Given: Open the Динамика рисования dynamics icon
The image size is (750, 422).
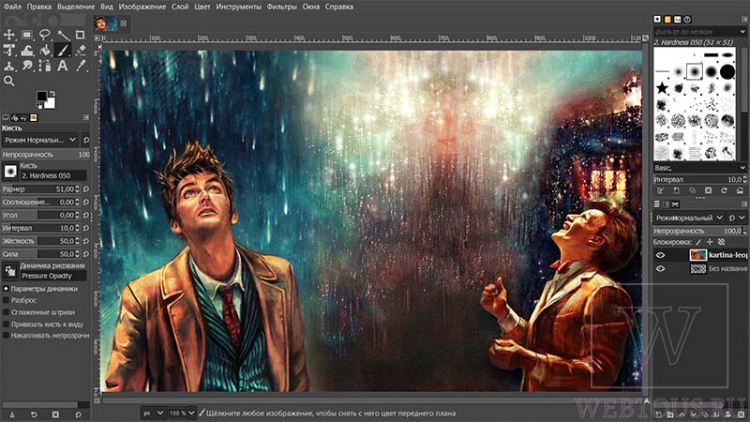Looking at the screenshot, I should 10,271.
